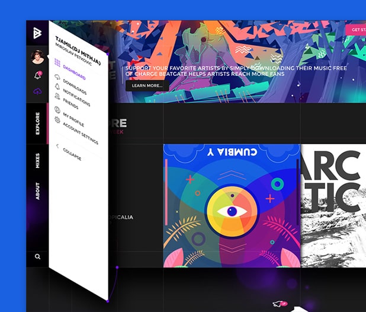Screen dimensions: 366x312
Task: Click the Miroslav Petkovic subtitle text
Action: [x=73, y=54]
